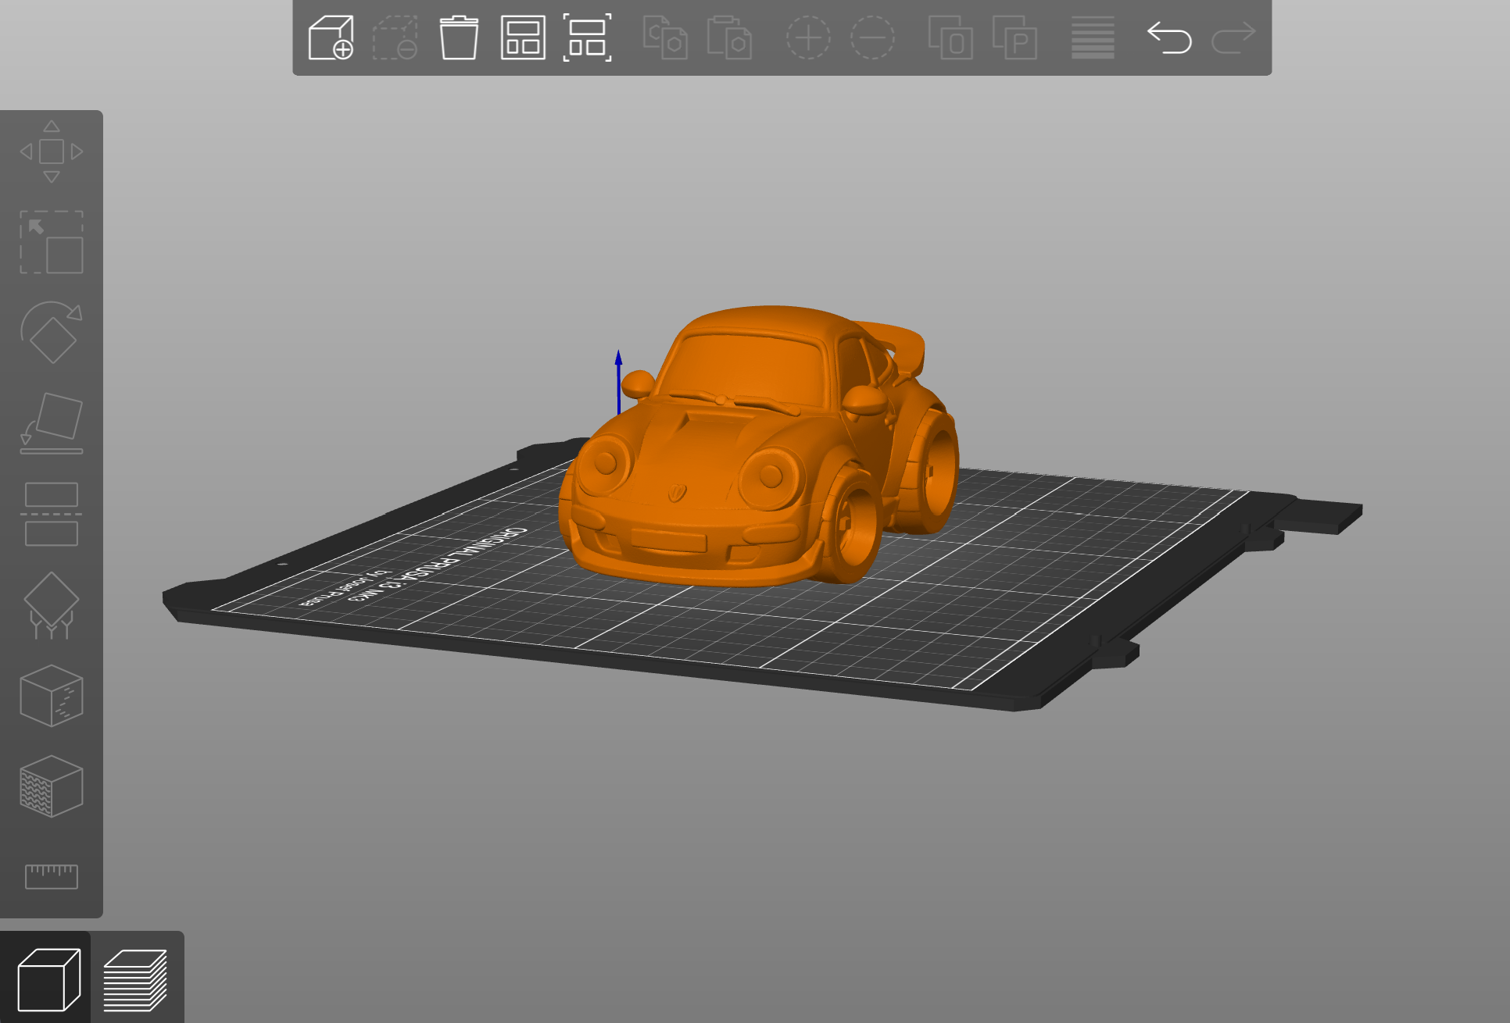
Task: Open the Fuzzy skin painting tool
Action: [x=52, y=786]
